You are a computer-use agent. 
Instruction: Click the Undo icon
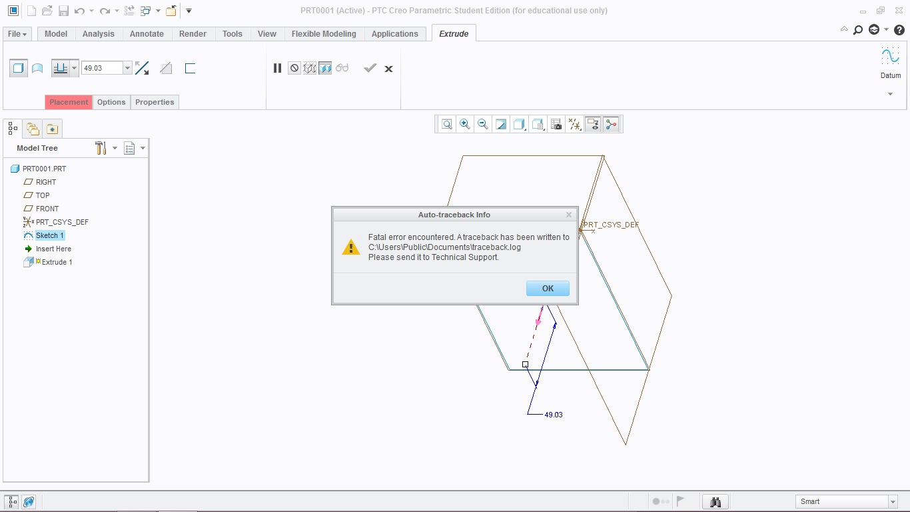click(x=79, y=11)
